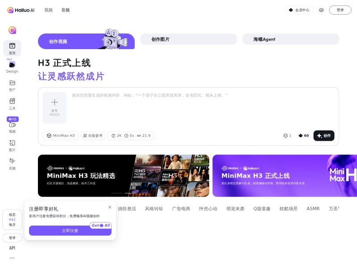Select the Q版童趣 category tab
The height and width of the screenshot is (268, 357).
pyautogui.click(x=262, y=209)
